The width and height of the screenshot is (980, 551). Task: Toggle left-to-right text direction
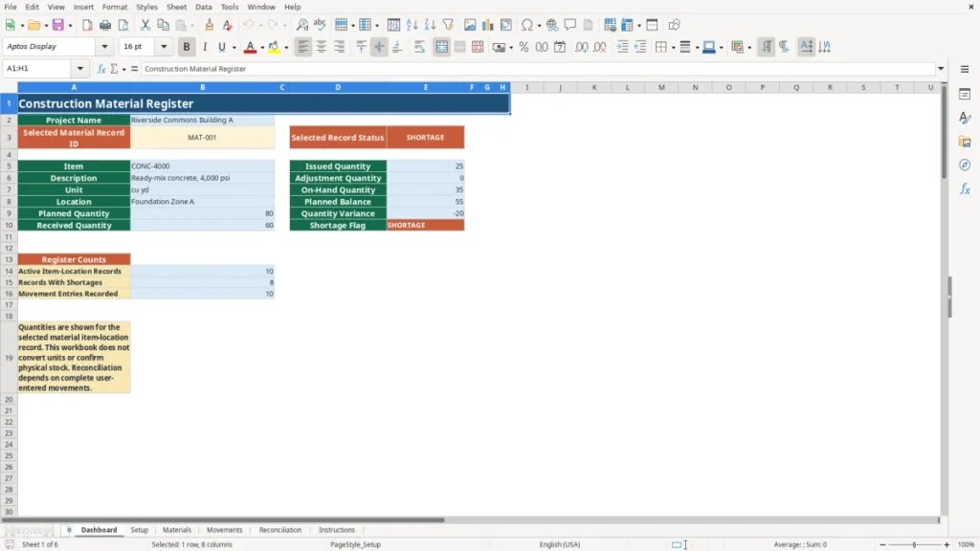(x=767, y=47)
